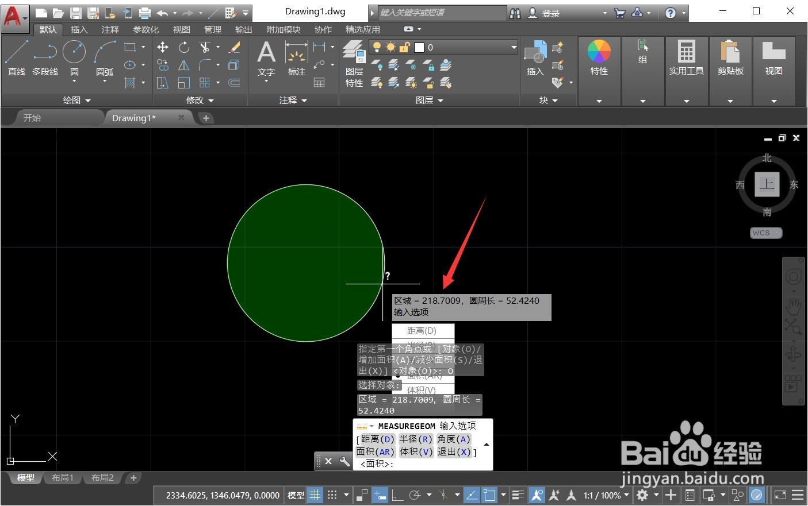This screenshot has width=808, height=506.
Task: Switch to the Insert (插入) ribbon tab
Action: (x=79, y=29)
